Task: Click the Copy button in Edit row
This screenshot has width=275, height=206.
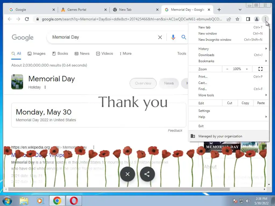Action: 245,103
